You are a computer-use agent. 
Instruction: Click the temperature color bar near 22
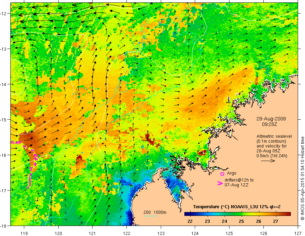click(190, 214)
